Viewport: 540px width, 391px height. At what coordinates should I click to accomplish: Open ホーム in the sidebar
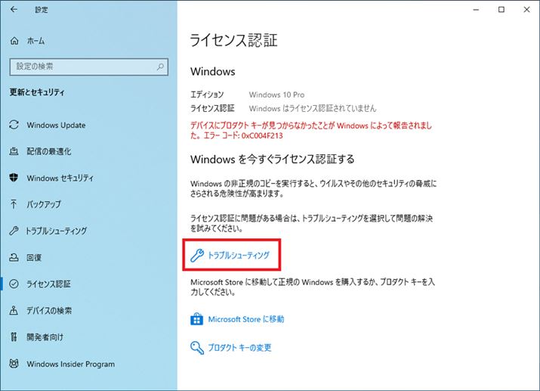35,41
